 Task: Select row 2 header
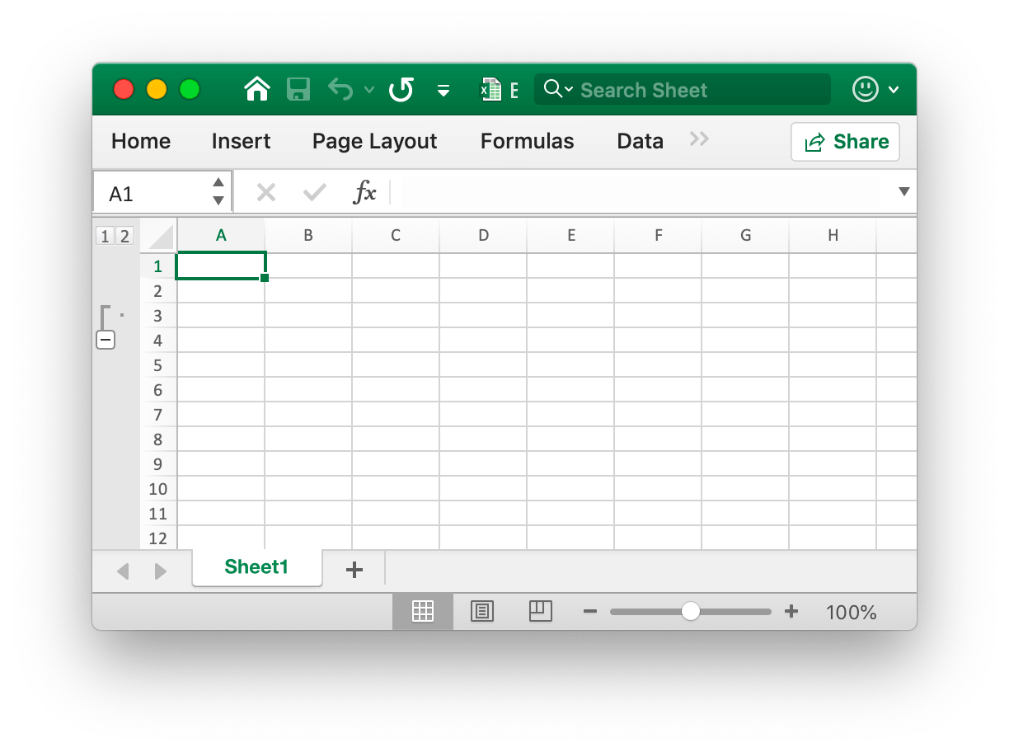pos(158,291)
